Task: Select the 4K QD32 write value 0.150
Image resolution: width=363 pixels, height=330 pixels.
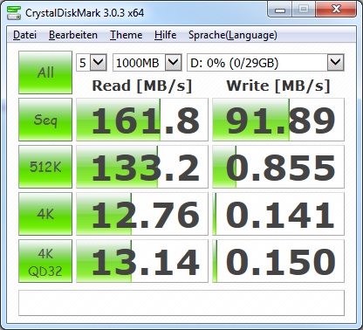Action: [x=278, y=261]
